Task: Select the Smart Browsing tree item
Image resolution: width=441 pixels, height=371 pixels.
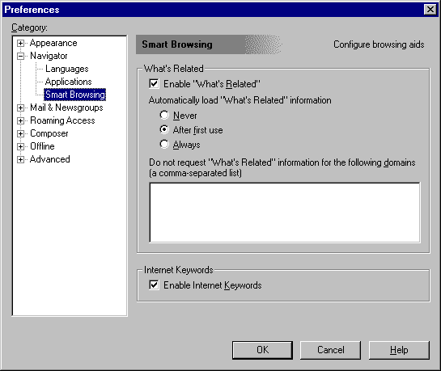Action: coord(75,95)
